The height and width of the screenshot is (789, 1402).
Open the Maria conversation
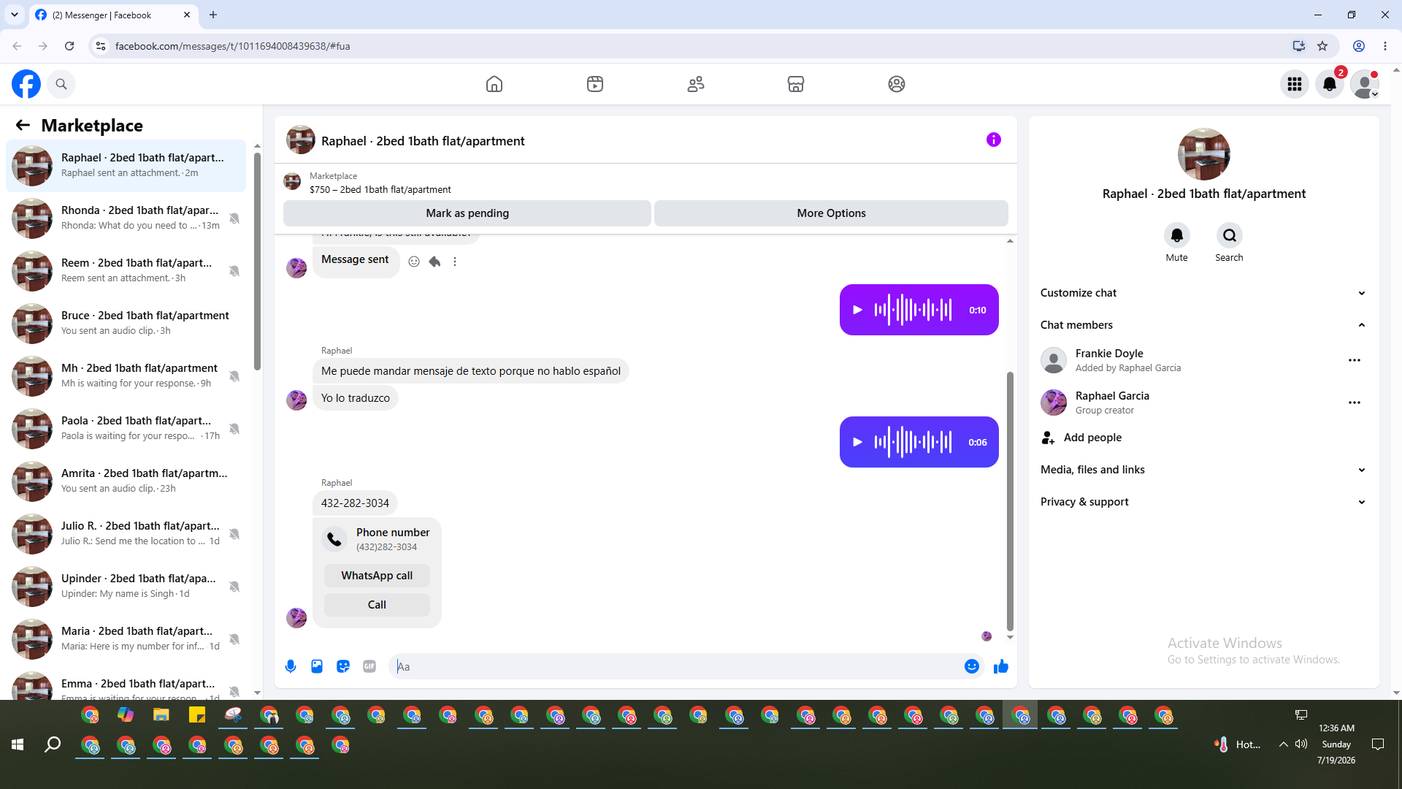[x=126, y=639]
